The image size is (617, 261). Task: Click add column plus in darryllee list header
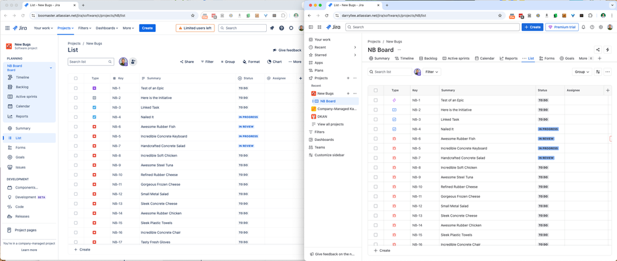608,90
